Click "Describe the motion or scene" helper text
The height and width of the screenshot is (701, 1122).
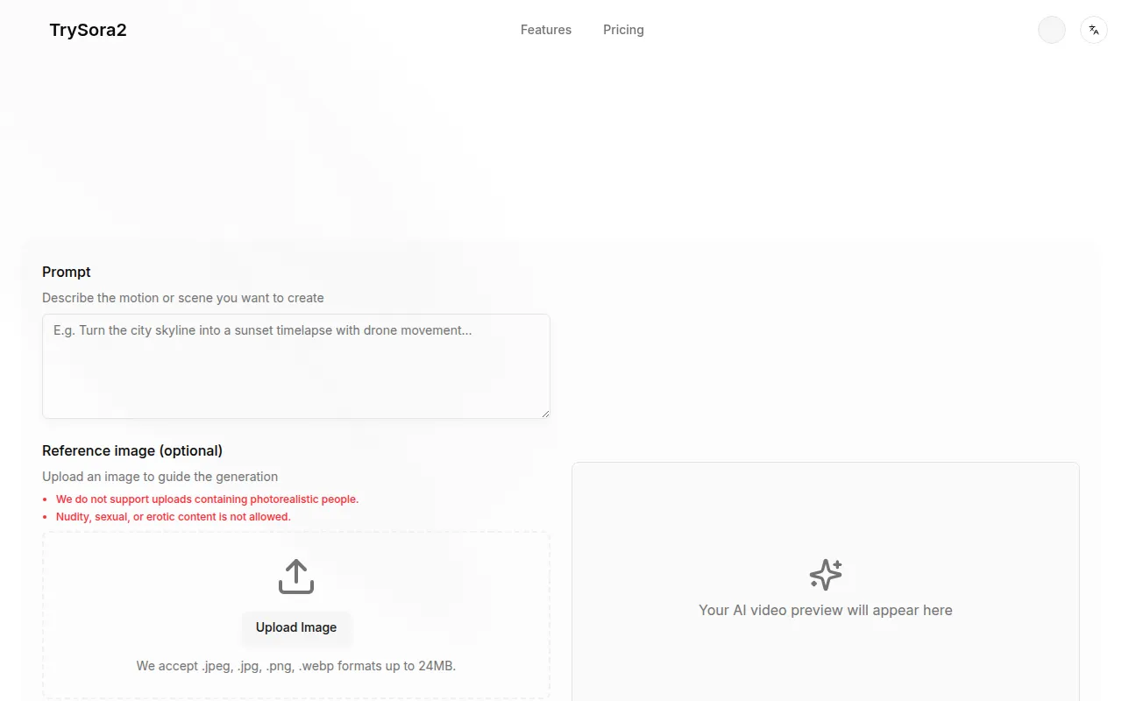tap(183, 298)
